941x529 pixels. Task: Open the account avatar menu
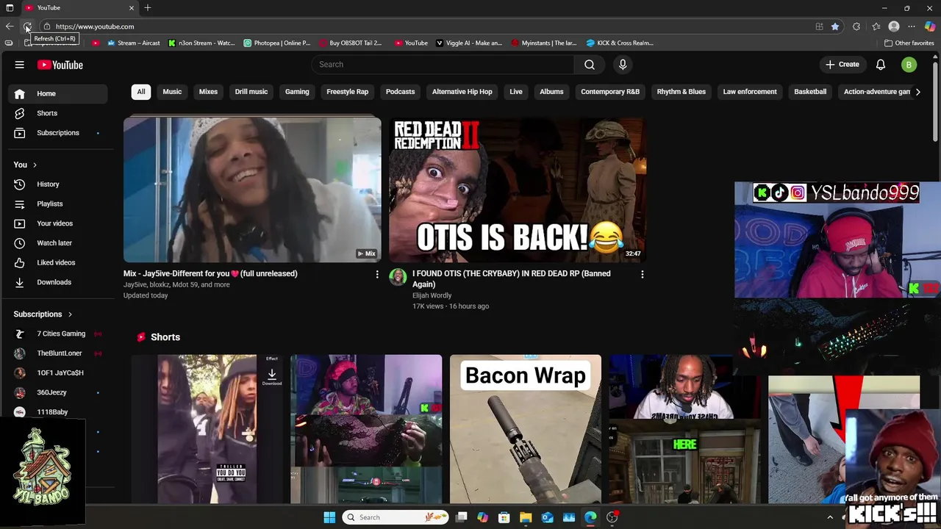point(909,65)
